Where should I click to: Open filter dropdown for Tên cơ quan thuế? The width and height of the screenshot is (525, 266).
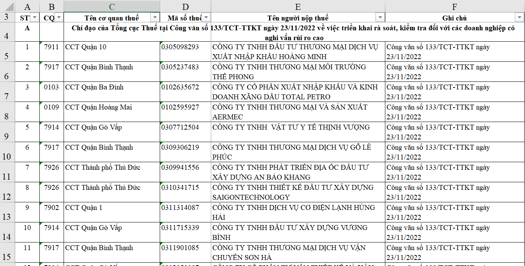tap(155, 18)
